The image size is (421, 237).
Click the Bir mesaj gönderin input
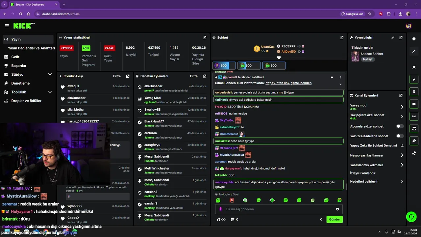click(x=279, y=209)
